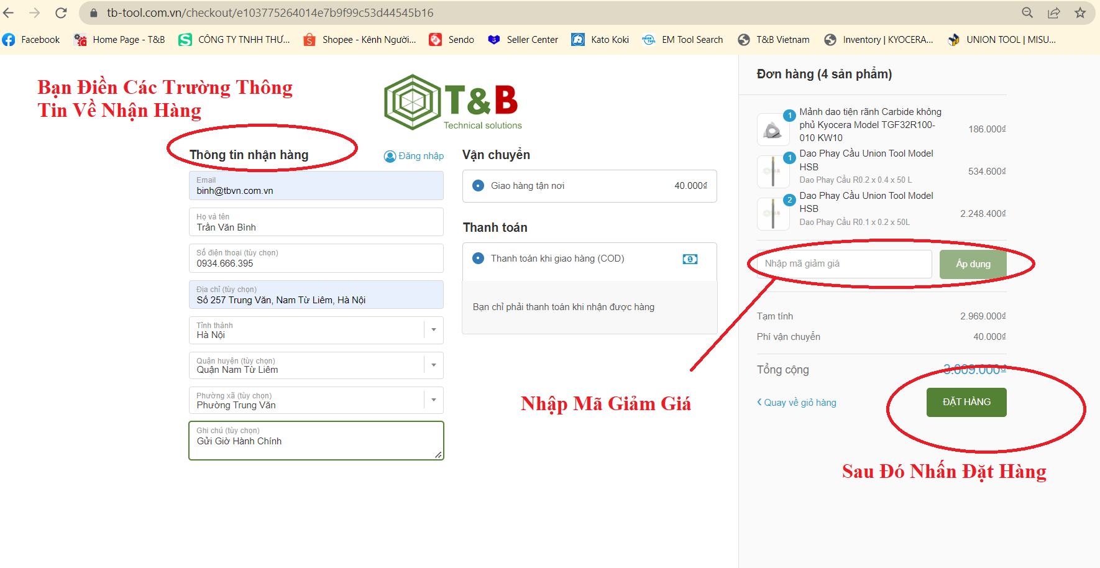Click the T&B Technical solutions logo
Screen dimensions: 1100x568
[x=453, y=103]
